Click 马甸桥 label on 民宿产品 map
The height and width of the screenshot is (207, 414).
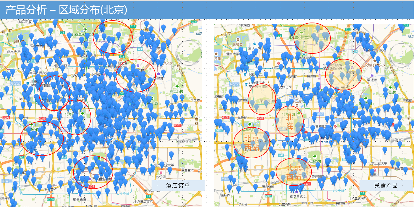point(293,76)
